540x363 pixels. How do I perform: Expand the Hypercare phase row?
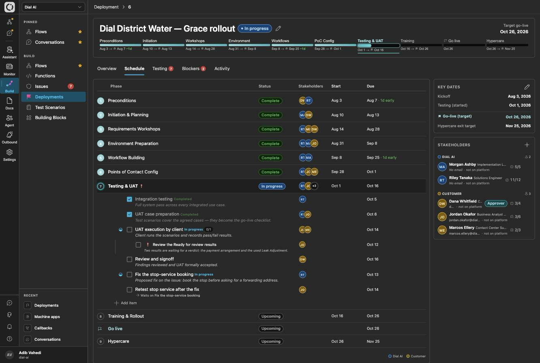tap(261, 341)
